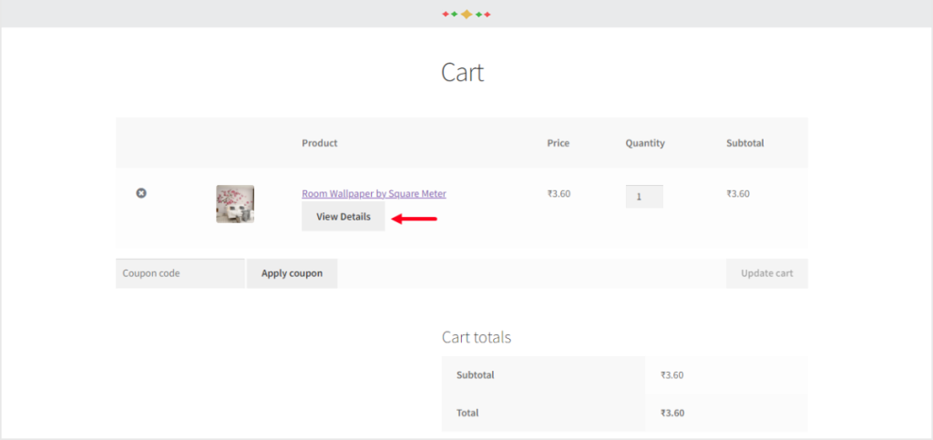
Task: Click into the Coupon code field
Action: pyautogui.click(x=179, y=273)
